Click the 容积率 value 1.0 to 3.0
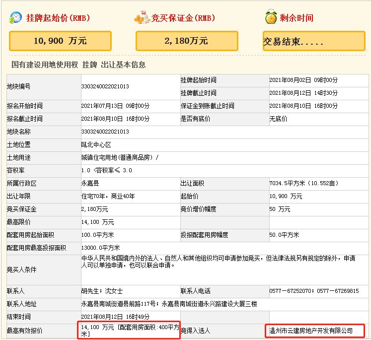The width and height of the screenshot is (371, 340). [106, 170]
